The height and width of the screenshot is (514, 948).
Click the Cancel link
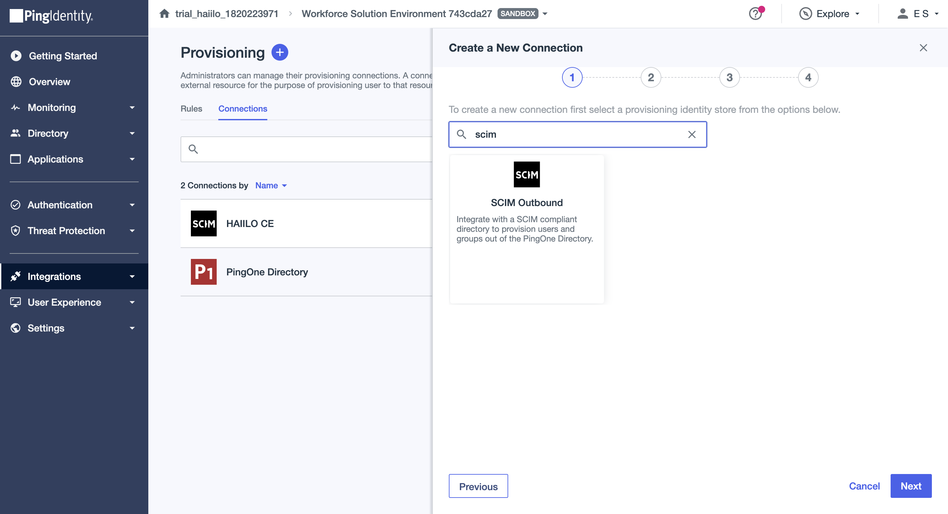pos(864,486)
